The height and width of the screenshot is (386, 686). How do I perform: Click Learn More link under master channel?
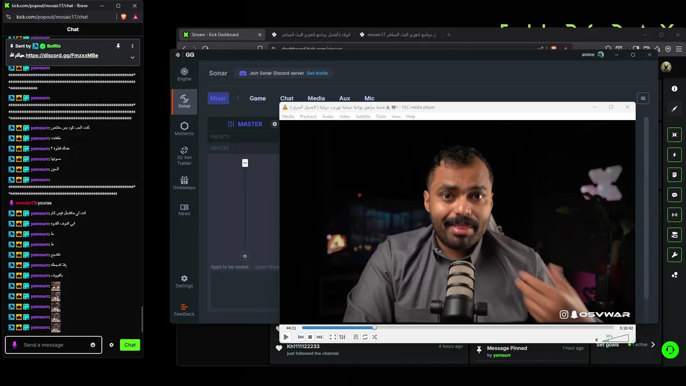click(x=267, y=267)
